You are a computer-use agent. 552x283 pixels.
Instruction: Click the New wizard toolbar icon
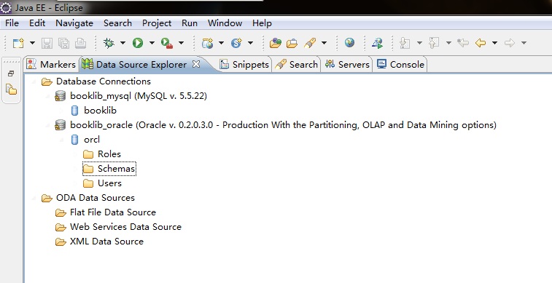(x=18, y=43)
